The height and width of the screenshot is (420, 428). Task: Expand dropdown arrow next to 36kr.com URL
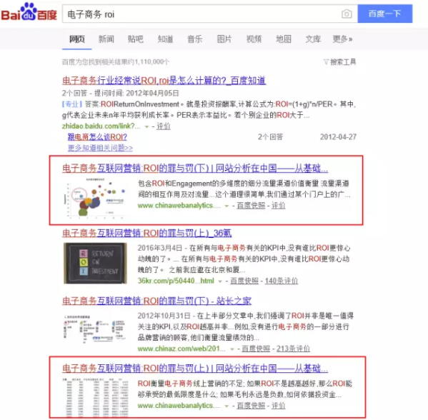[x=220, y=281]
